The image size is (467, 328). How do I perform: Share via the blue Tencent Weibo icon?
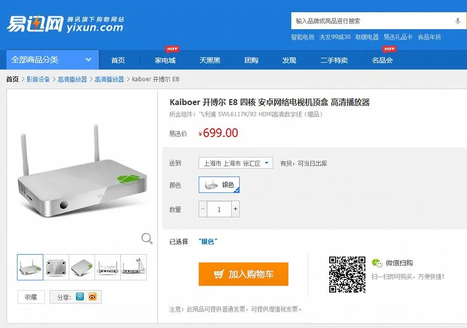pos(80,297)
